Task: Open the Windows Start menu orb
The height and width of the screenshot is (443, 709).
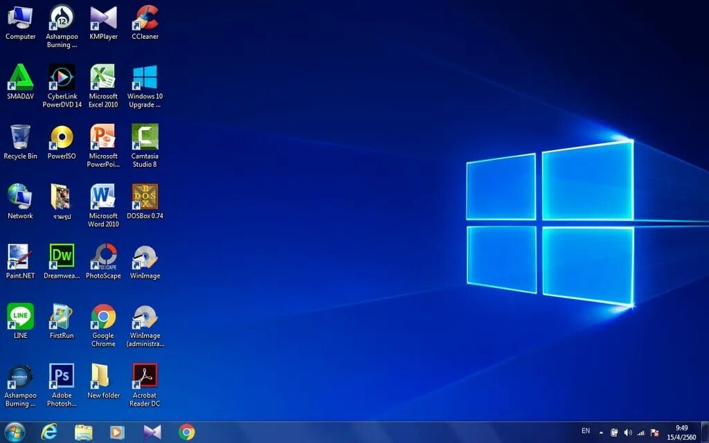Action: [x=15, y=433]
